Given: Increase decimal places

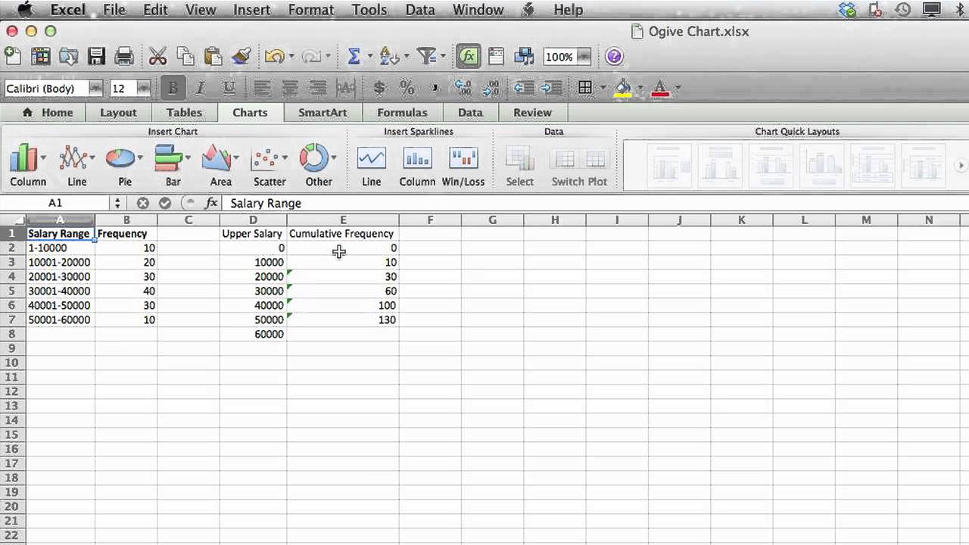Looking at the screenshot, I should tap(463, 89).
